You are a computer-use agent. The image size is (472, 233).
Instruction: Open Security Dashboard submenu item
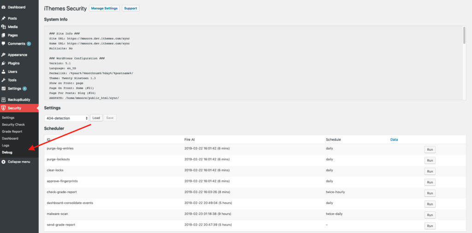coord(10,138)
